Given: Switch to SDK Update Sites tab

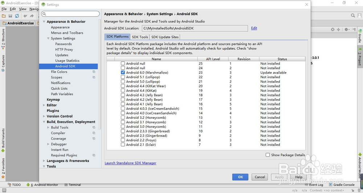Looking at the screenshot, I should click(165, 37).
